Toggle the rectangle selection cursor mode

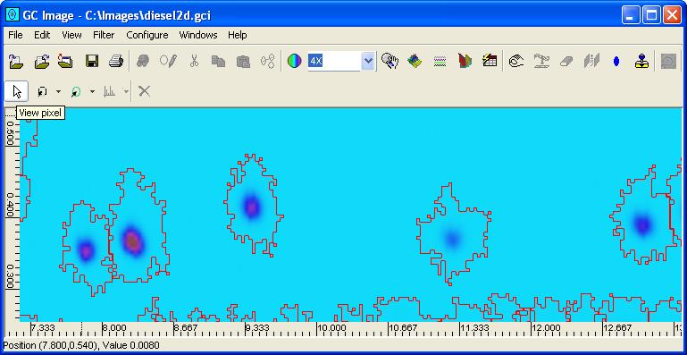coord(43,92)
